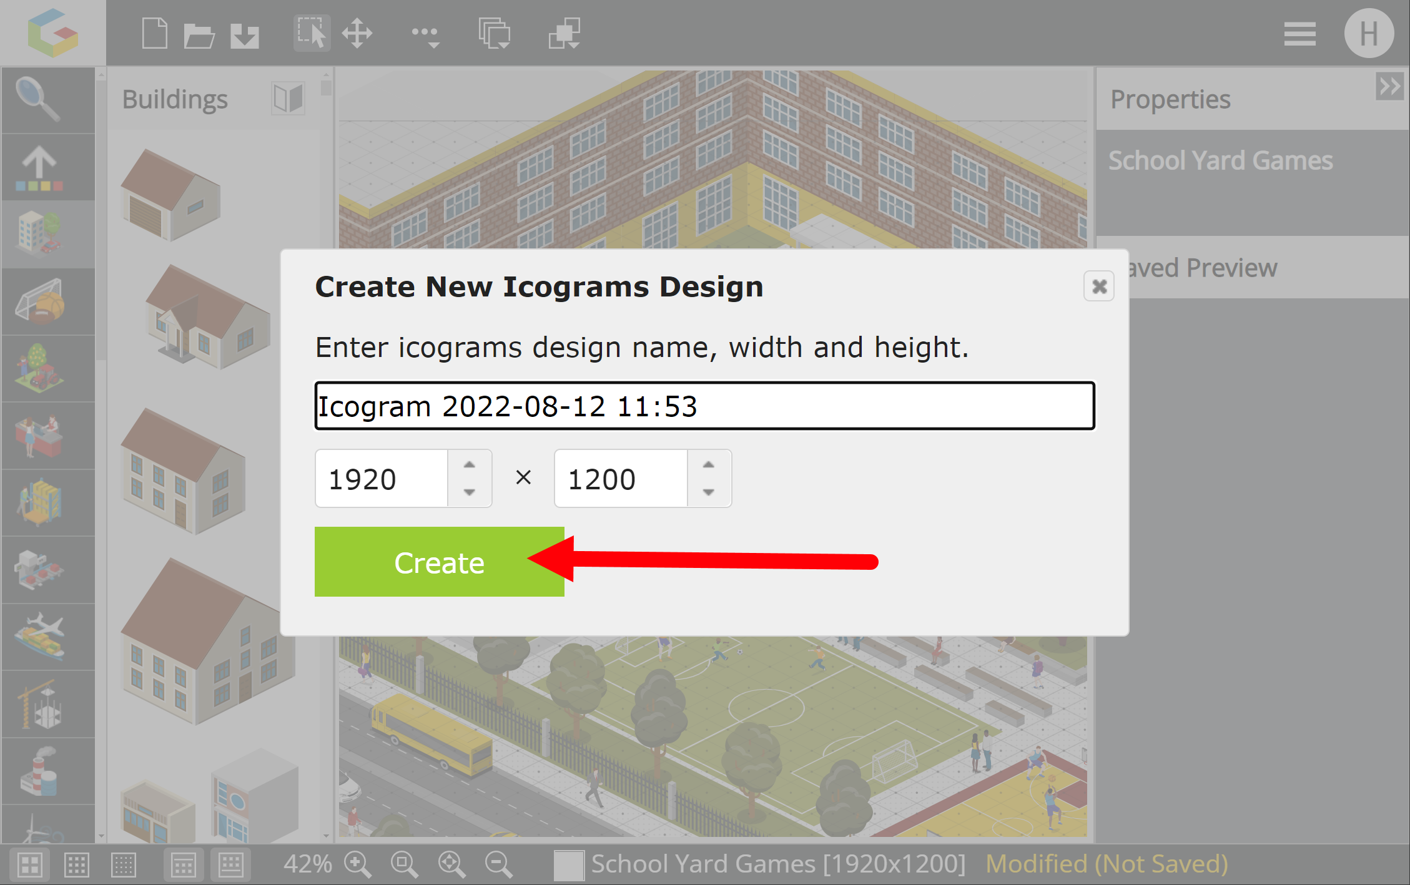Viewport: 1410px width, 885px height.
Task: Toggle the Buildings catalog book icon
Action: point(288,99)
